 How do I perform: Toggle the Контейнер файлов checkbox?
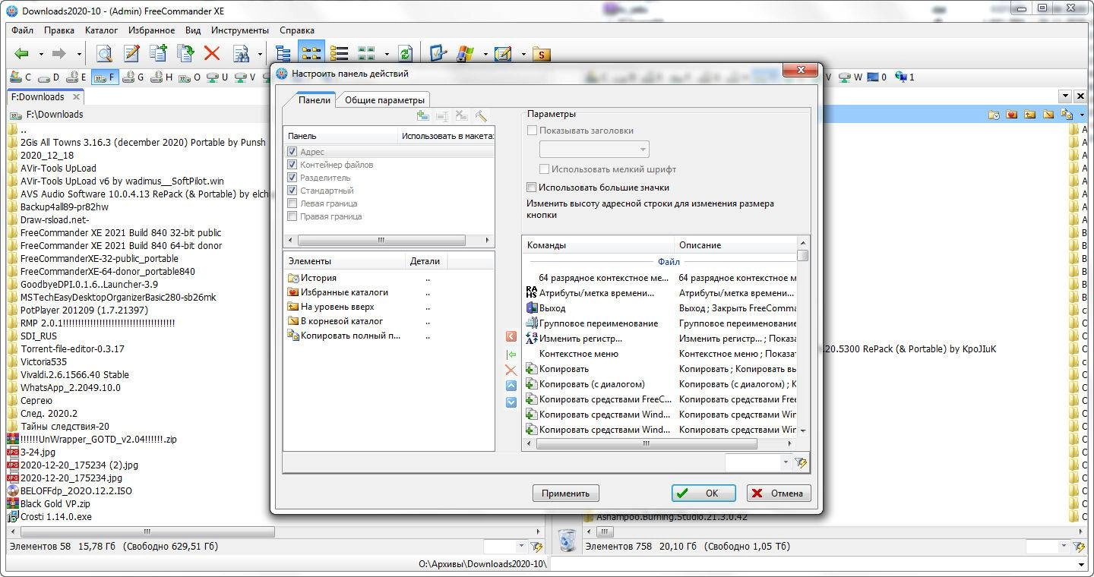coord(292,165)
